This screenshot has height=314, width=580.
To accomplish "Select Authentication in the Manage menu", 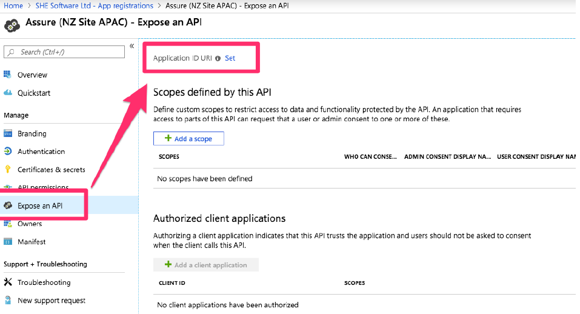I will click(x=41, y=152).
